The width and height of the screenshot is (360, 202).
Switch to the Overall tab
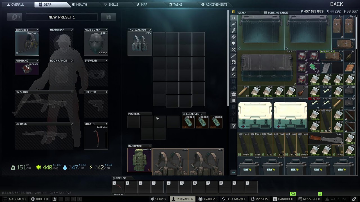(16, 4)
